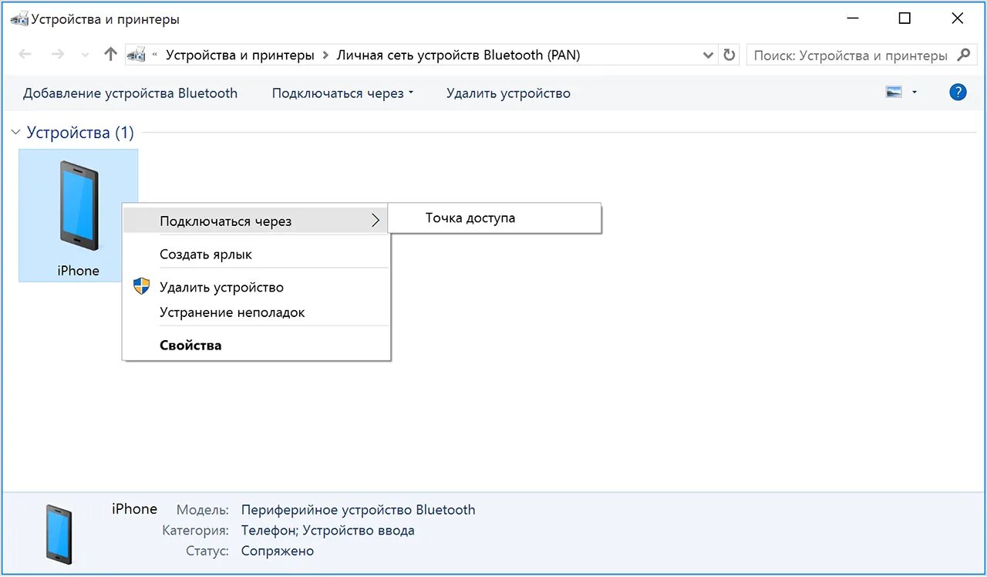
Task: Click Добавление устройства Bluetooth button
Action: 130,93
